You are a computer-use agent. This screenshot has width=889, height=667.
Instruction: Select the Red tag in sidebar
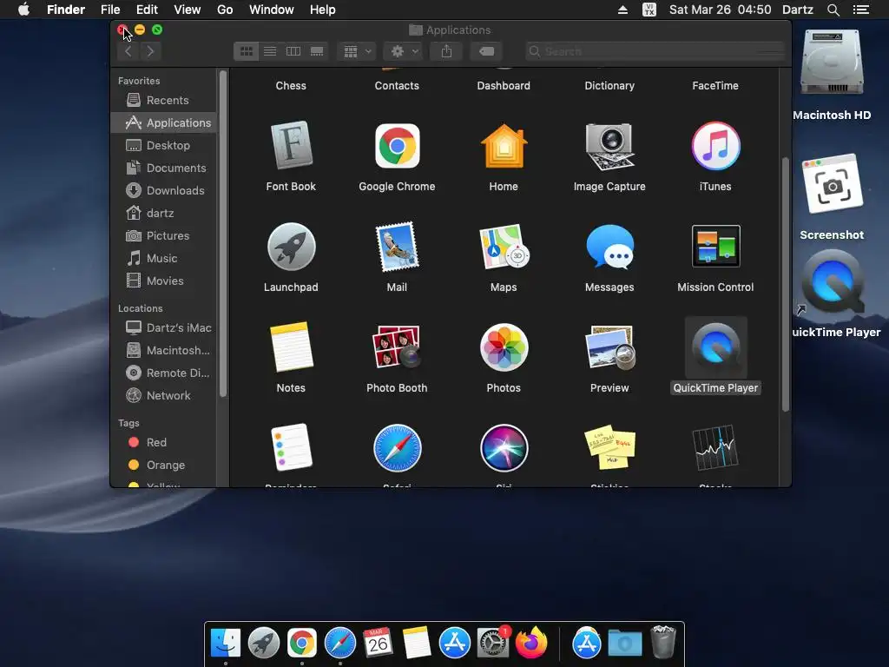[163, 442]
